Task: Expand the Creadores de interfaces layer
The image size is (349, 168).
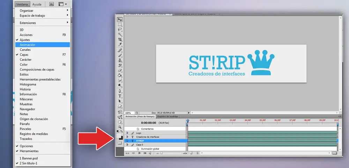Action: click(127, 137)
